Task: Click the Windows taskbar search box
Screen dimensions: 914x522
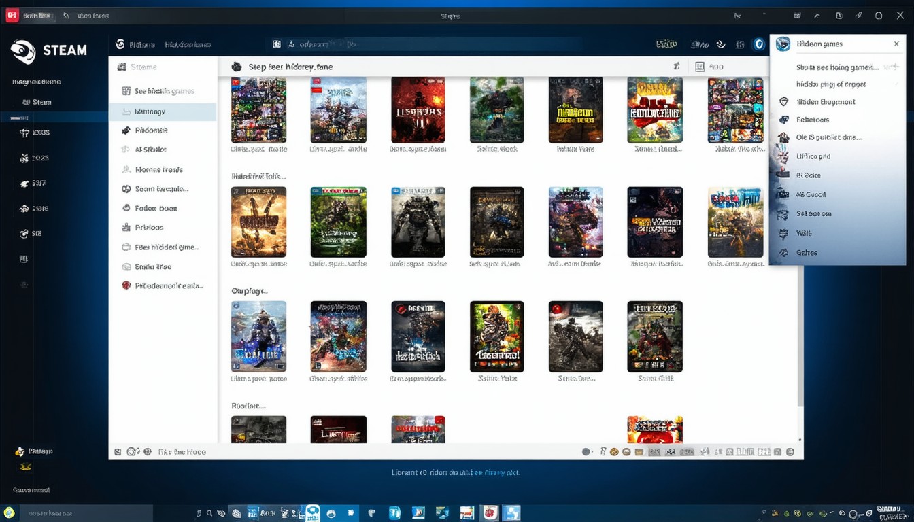Action: pyautogui.click(x=82, y=513)
